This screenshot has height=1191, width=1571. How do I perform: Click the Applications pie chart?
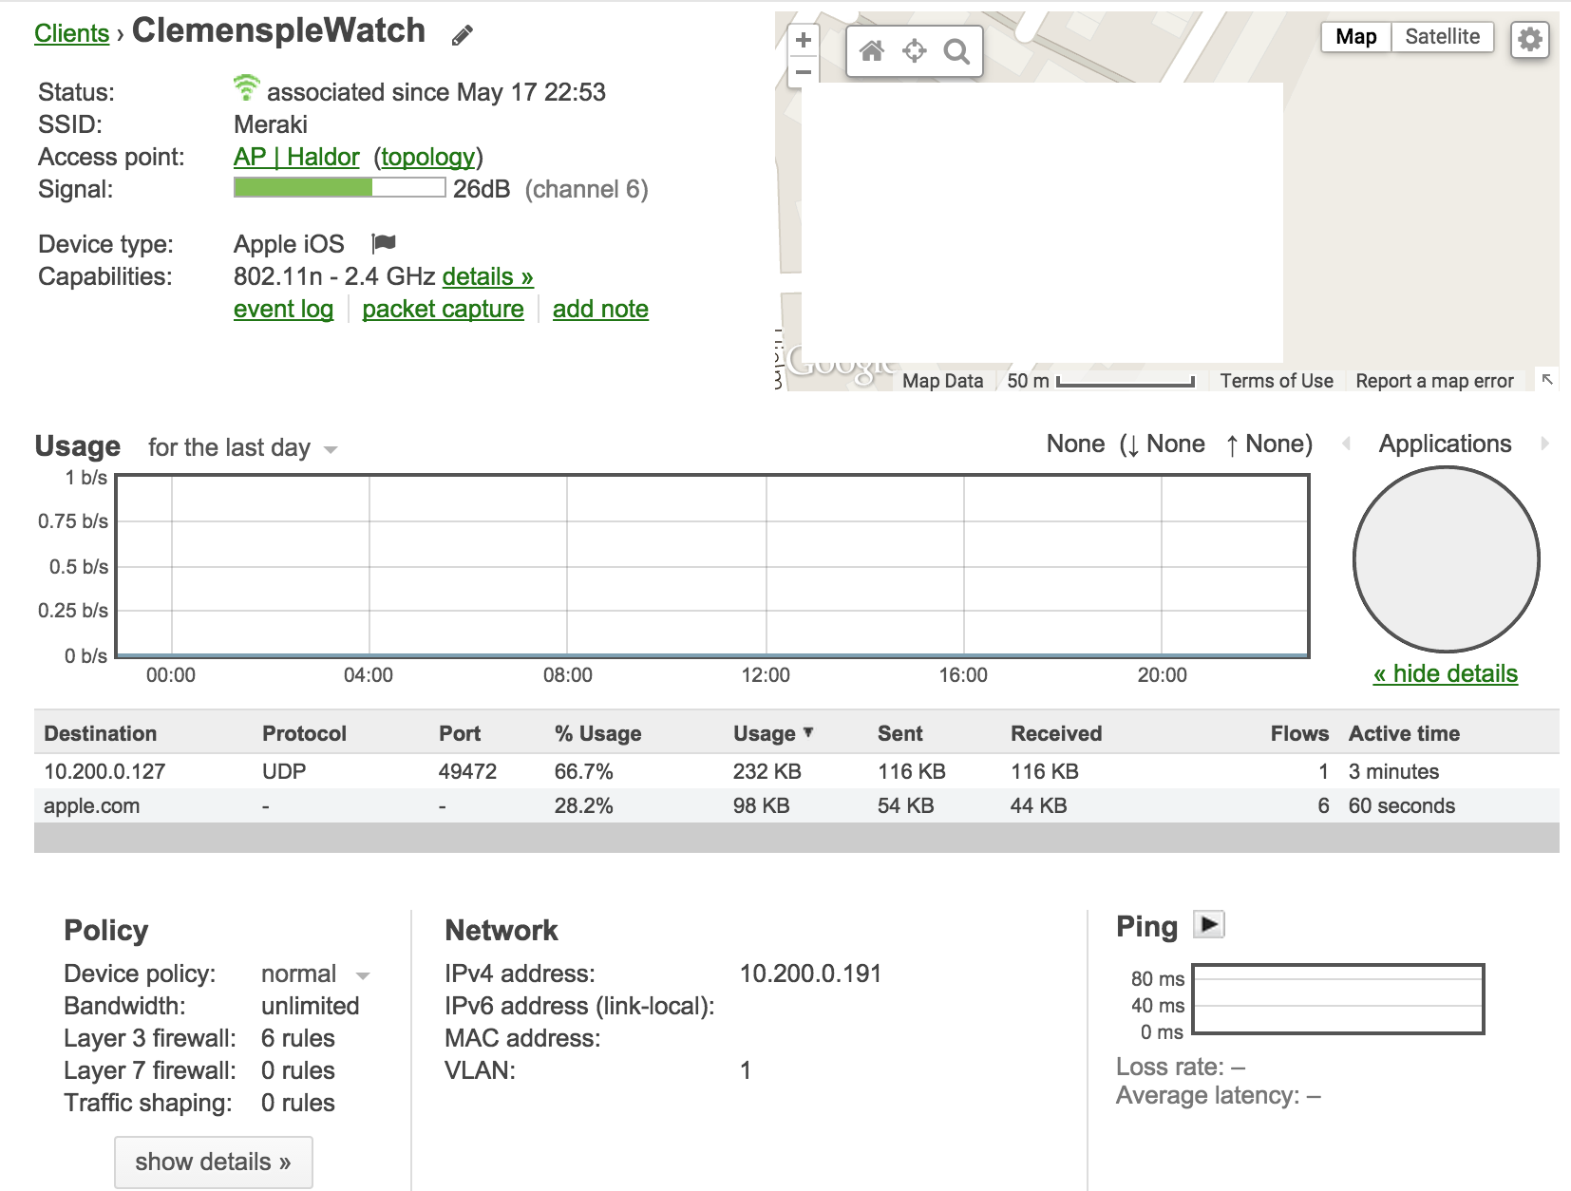1446,559
